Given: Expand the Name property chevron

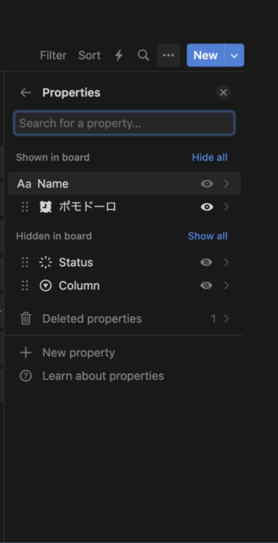Looking at the screenshot, I should coord(226,184).
